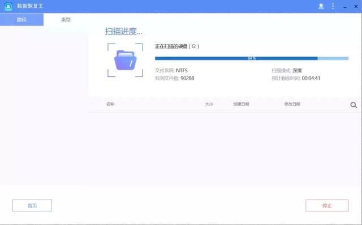362x225 pixels.
Task: Sort by the 创建日期 column header
Action: click(x=241, y=104)
